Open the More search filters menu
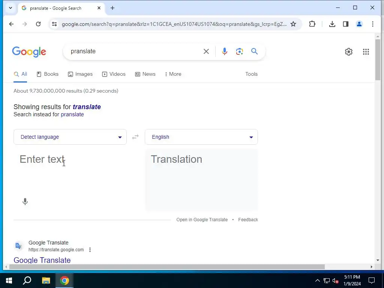This screenshot has height=288, width=384. (x=173, y=74)
